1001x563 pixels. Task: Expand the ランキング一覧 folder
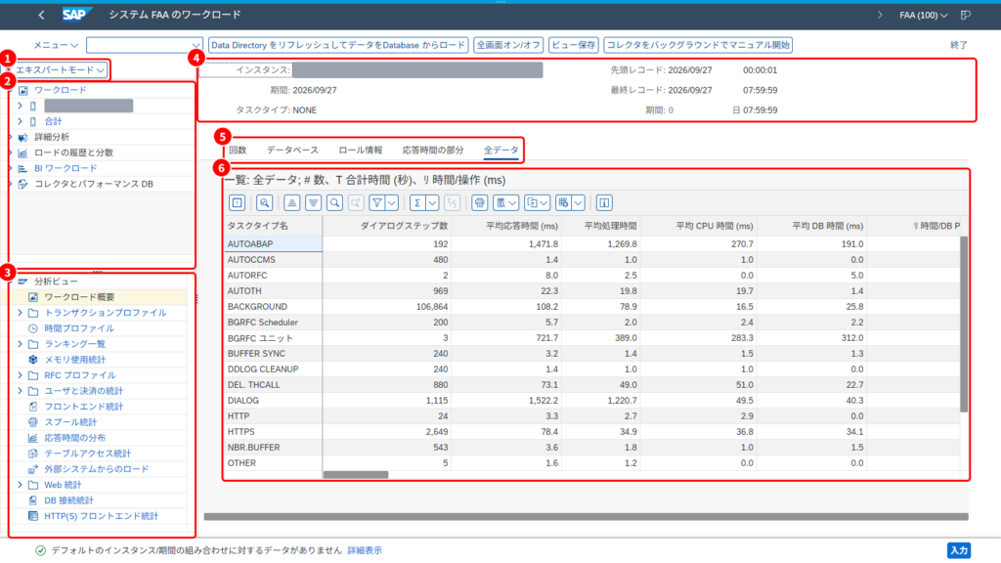coord(20,344)
